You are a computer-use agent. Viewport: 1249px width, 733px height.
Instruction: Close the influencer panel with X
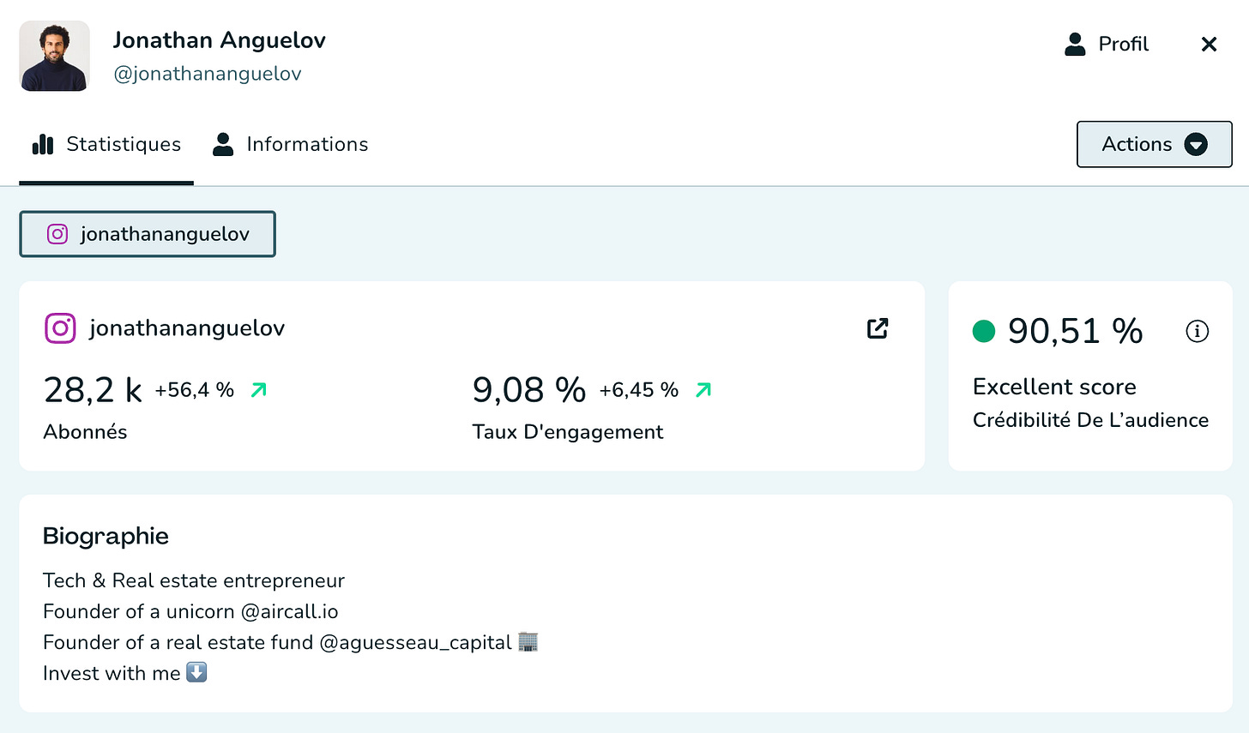coord(1209,44)
